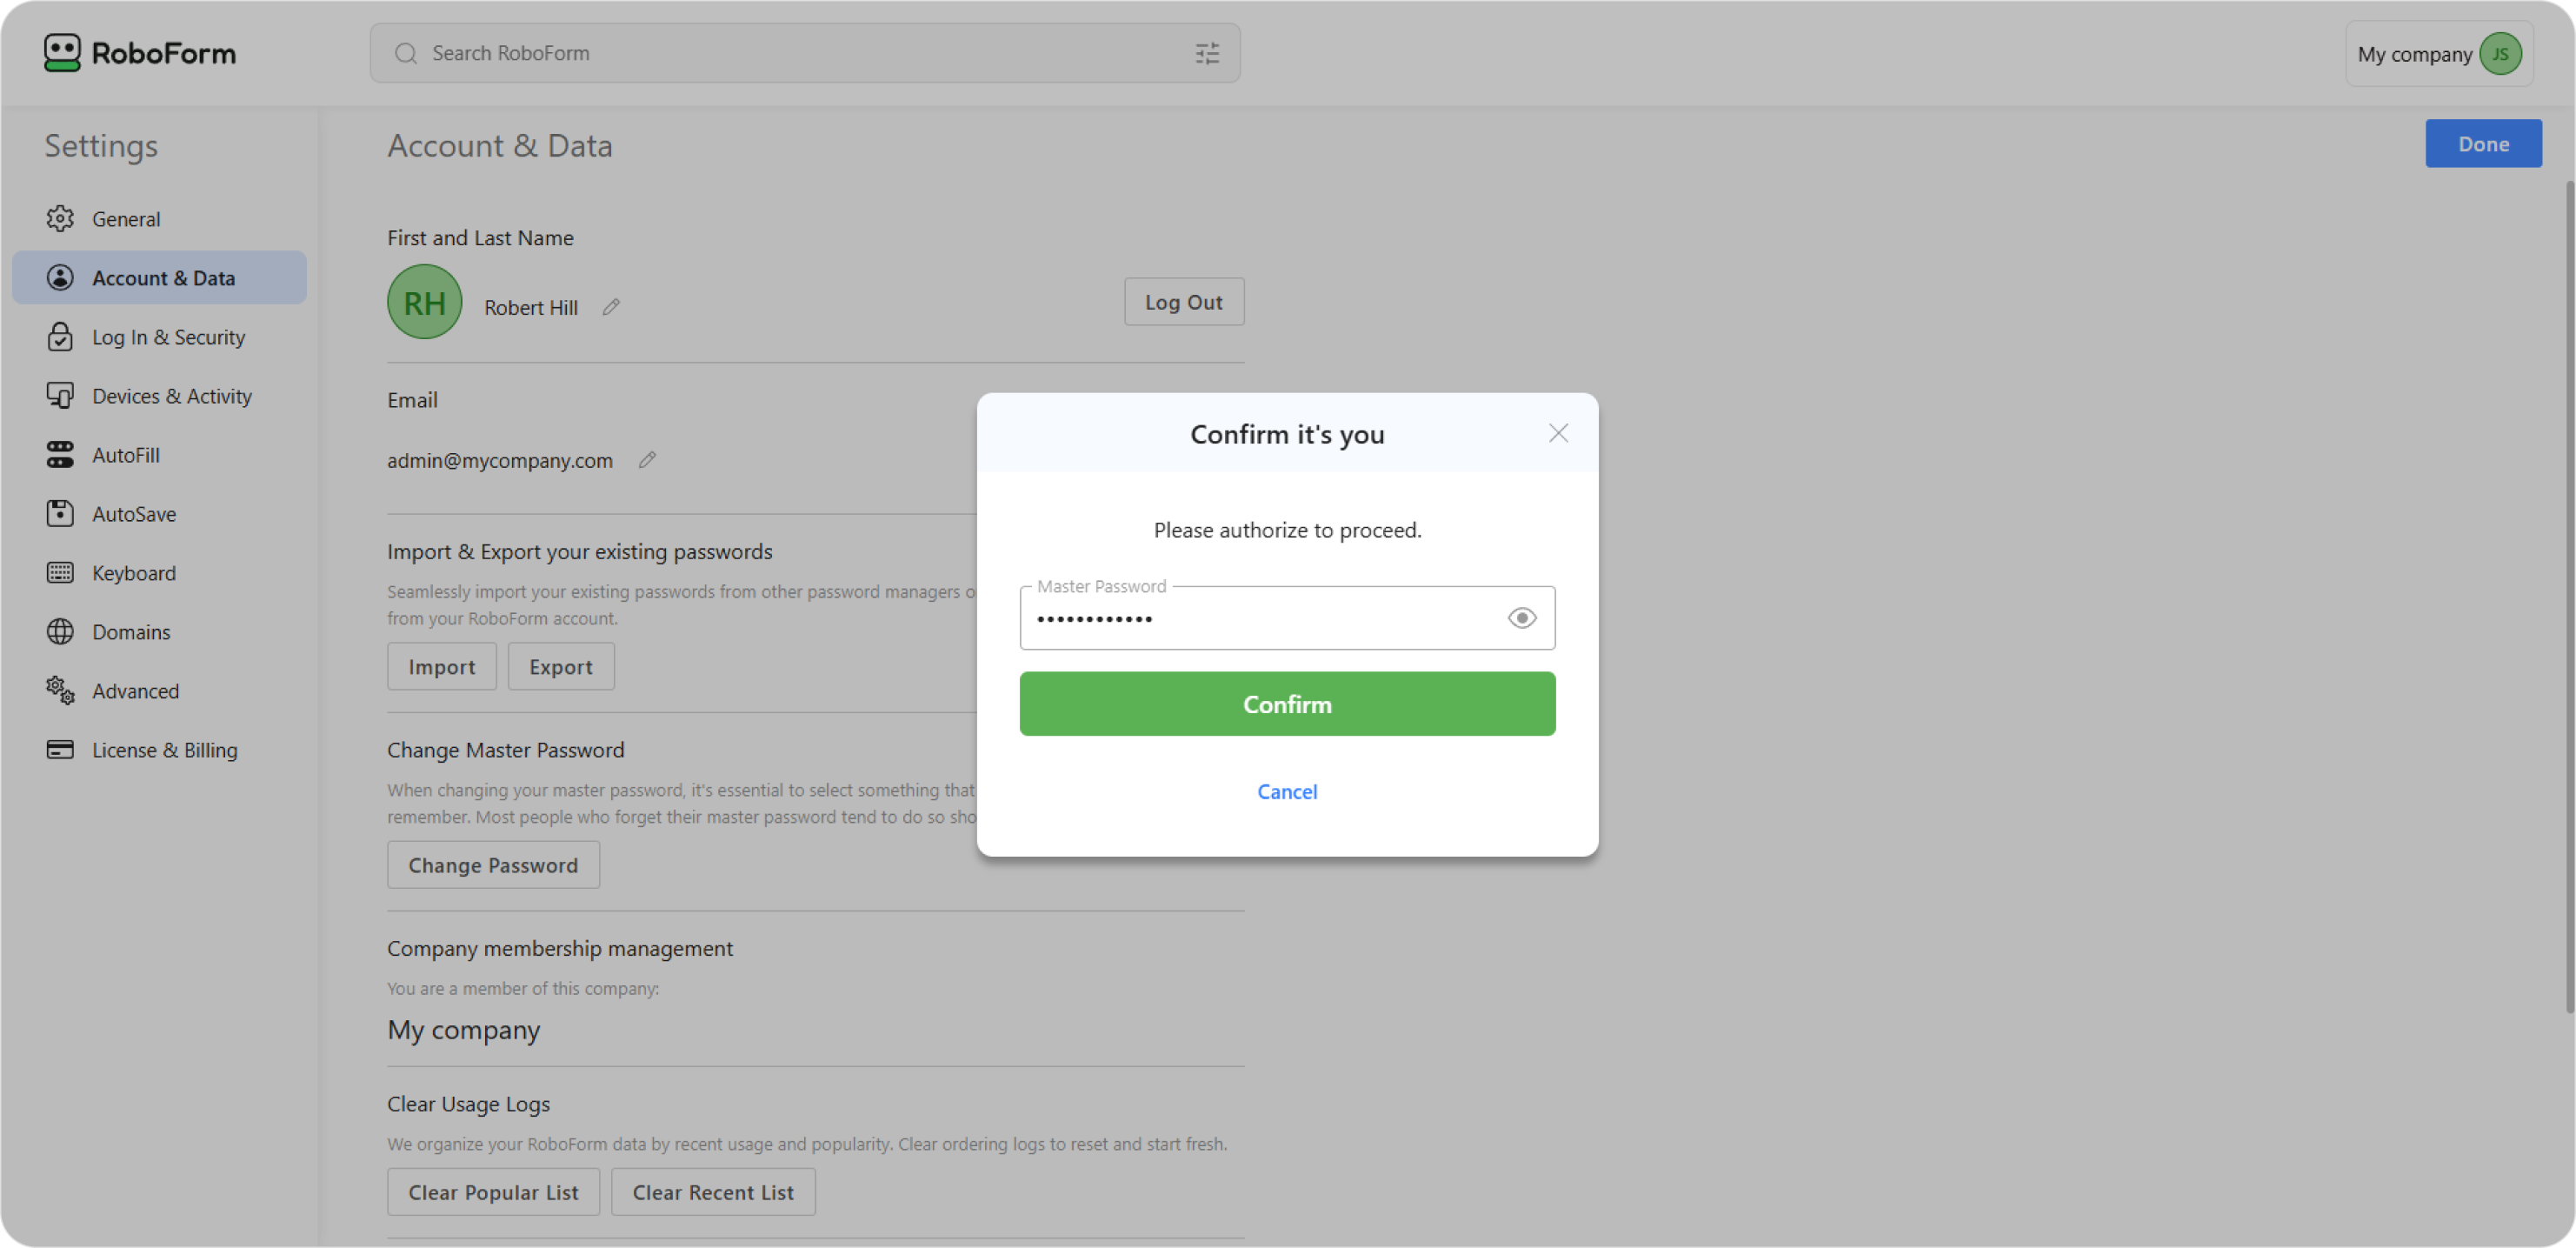This screenshot has height=1248, width=2576.
Task: Click Clear Recent List button
Action: click(713, 1192)
